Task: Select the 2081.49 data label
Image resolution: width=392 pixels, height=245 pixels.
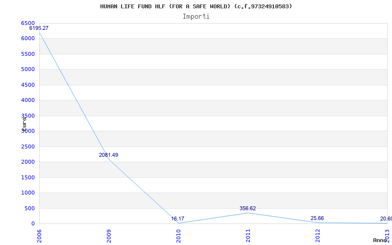Action: point(108,155)
